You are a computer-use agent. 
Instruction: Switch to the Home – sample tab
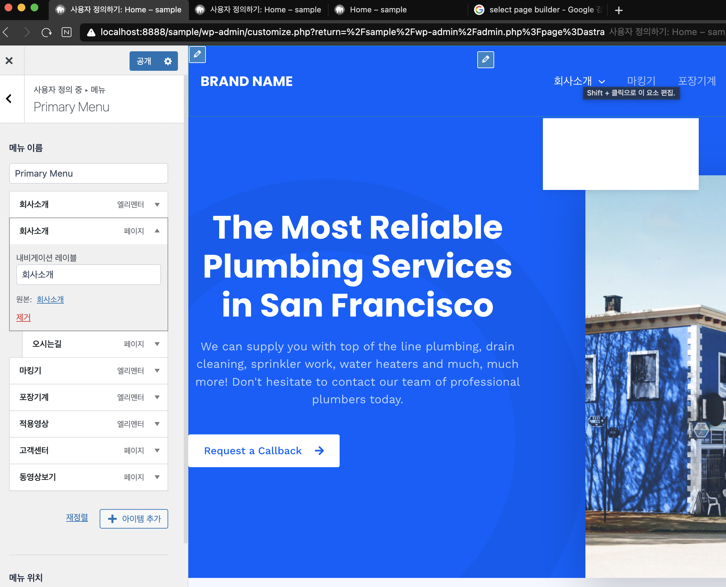(378, 10)
